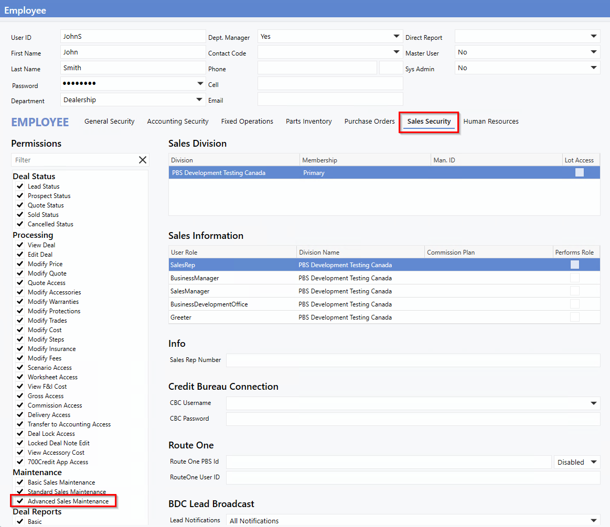This screenshot has width=610, height=527.
Task: Check Performs Role box for Greeter
Action: [x=575, y=317]
